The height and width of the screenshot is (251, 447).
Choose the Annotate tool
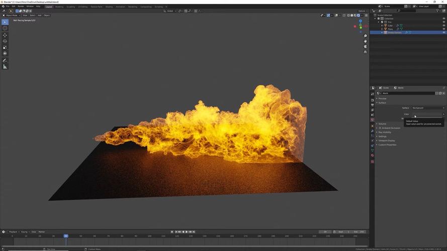pos(5,60)
